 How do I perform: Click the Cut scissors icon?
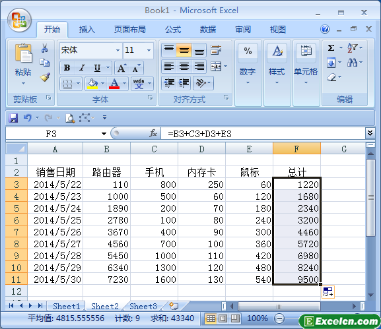(44, 48)
